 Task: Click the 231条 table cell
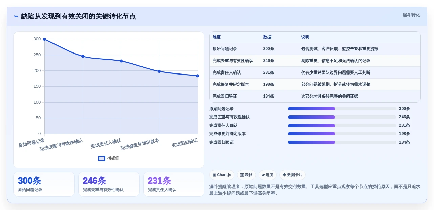tap(269, 72)
